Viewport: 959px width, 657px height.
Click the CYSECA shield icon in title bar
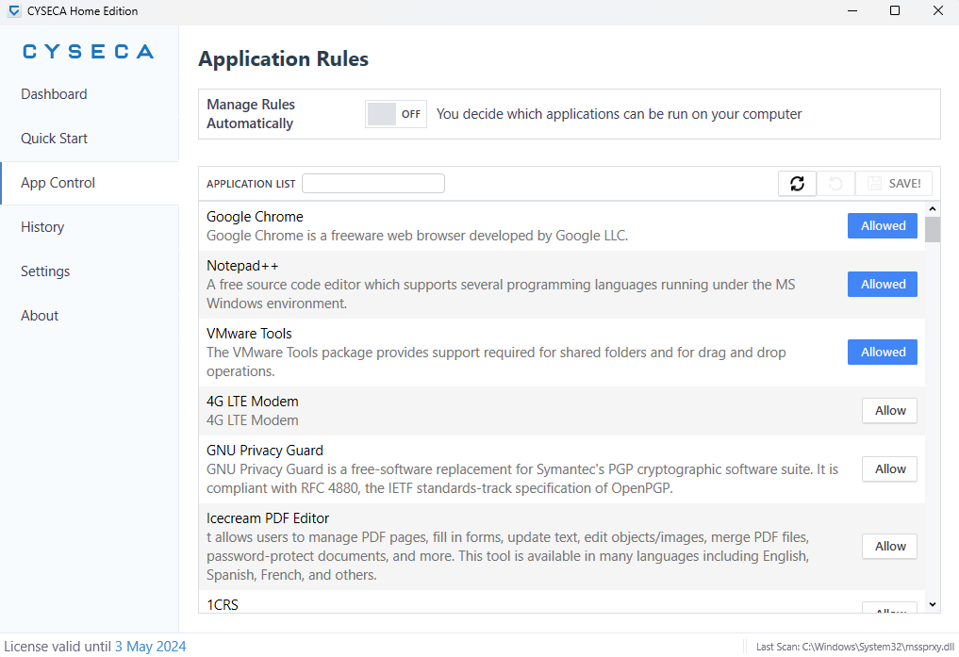tap(14, 11)
